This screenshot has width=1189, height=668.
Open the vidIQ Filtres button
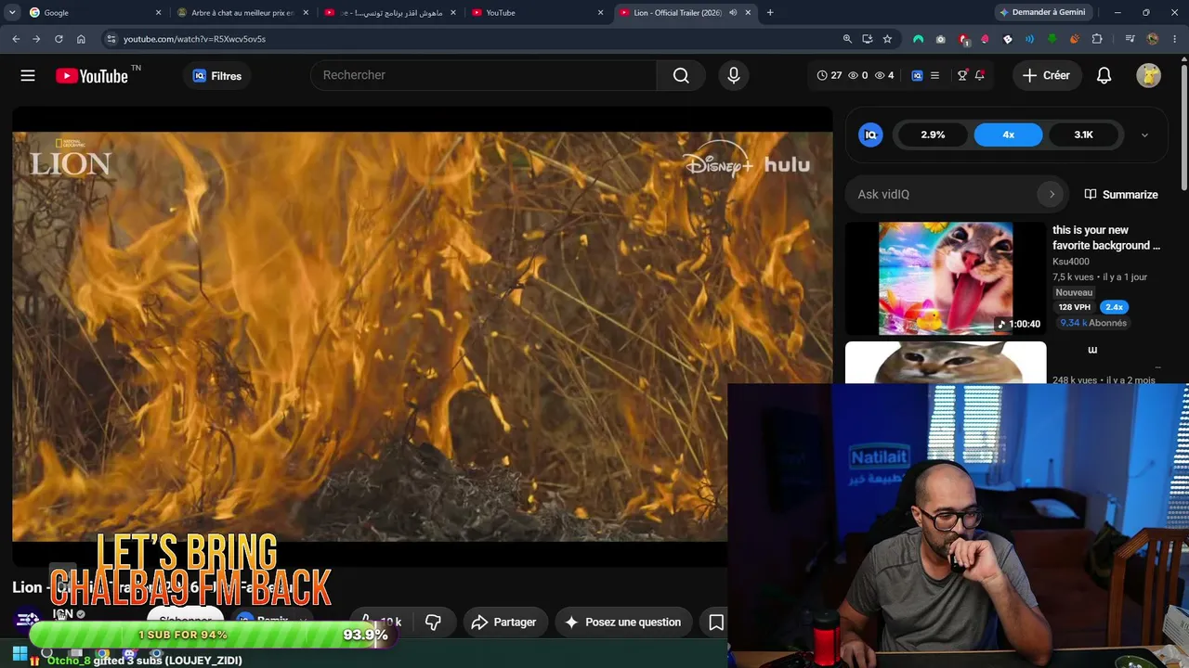point(217,76)
